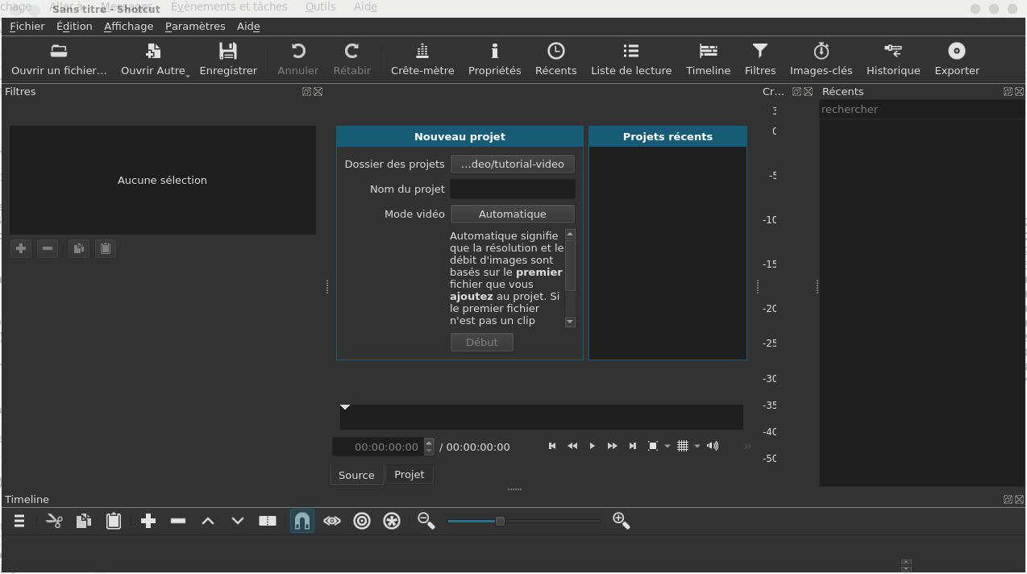Open the grid options dropdown arrow
Screen dimensions: 1027x574
pyautogui.click(x=697, y=447)
